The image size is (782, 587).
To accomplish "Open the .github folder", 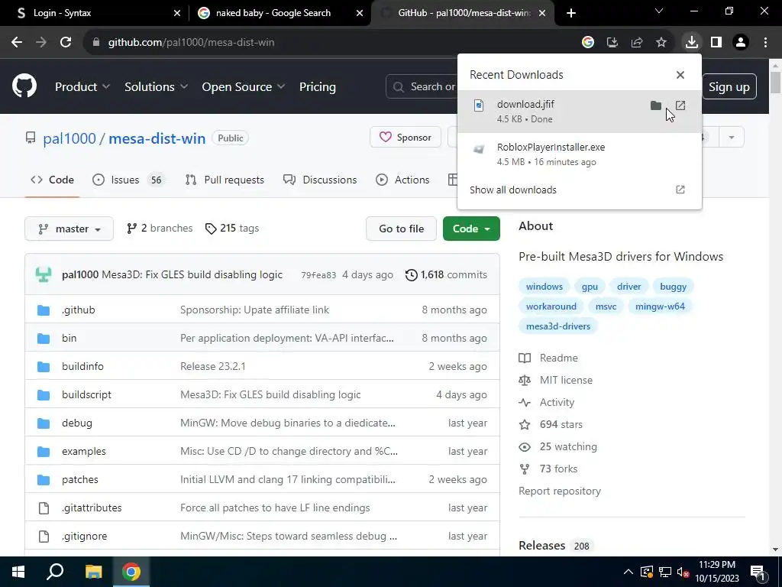I will [x=79, y=310].
